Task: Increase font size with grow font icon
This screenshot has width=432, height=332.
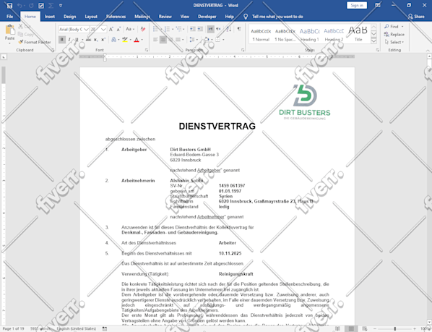Action: (111, 29)
